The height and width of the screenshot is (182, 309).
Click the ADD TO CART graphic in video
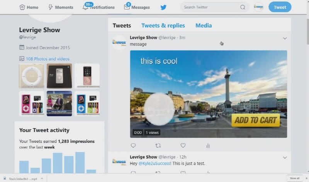(256, 120)
